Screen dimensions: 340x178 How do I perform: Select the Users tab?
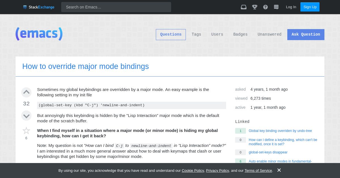pos(217,34)
